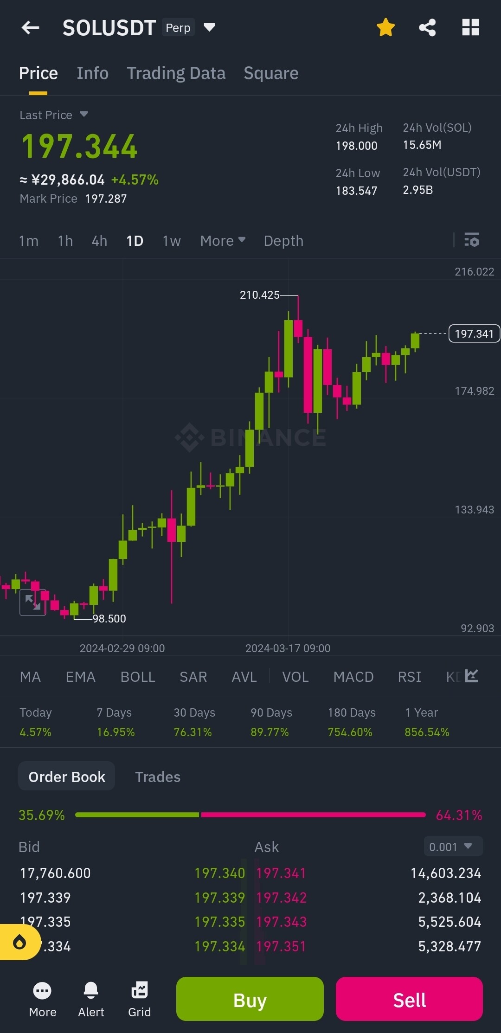
Task: Expand the SOLUSDT pair selector dropdown
Action: coord(210,27)
